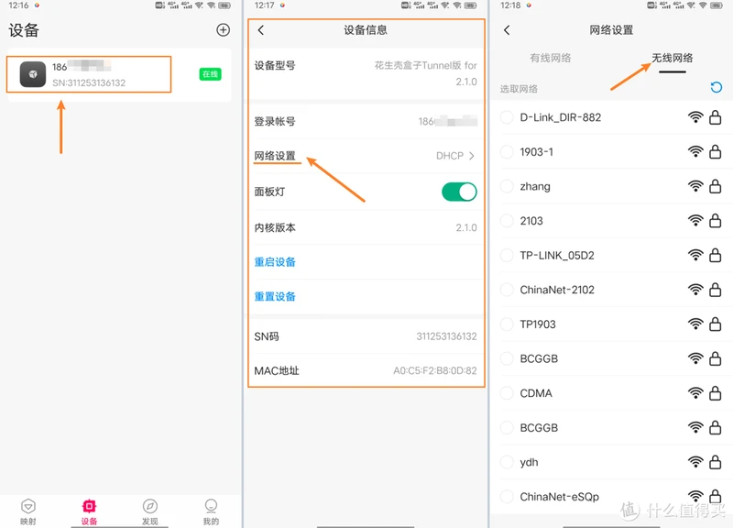Go back from the 网络设置 screen
The width and height of the screenshot is (733, 528).
point(507,30)
